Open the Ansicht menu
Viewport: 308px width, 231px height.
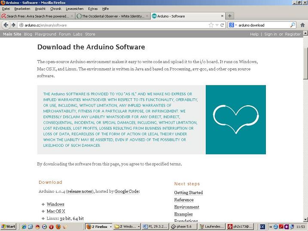click(40, 9)
